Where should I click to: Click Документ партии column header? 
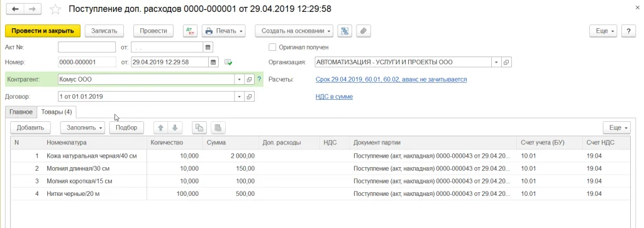433,143
